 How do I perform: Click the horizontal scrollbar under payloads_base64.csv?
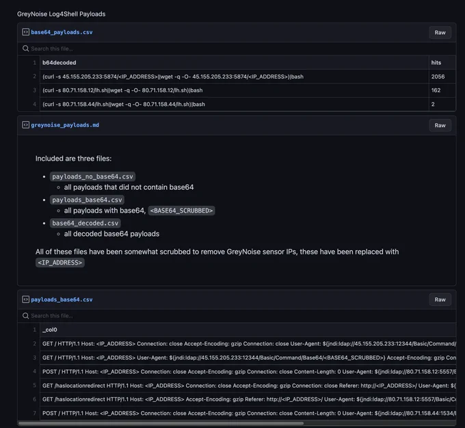click(x=161, y=423)
